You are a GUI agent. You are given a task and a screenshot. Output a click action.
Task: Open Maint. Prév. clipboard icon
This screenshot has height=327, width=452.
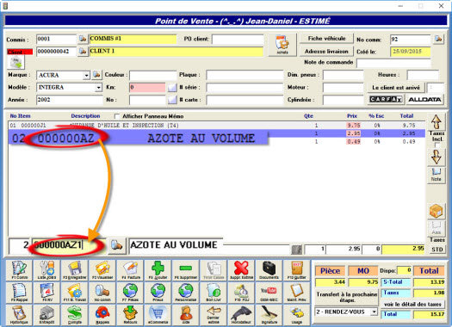[297, 292]
